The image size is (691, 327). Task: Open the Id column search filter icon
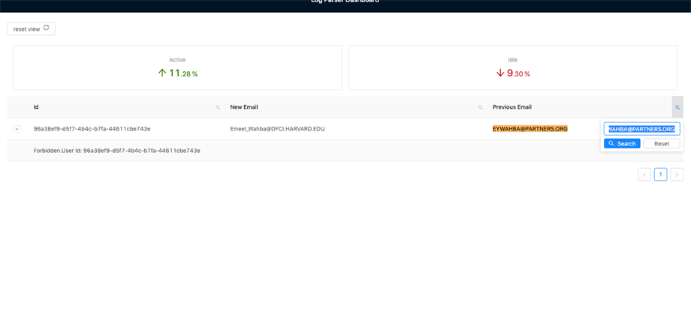[x=218, y=107]
